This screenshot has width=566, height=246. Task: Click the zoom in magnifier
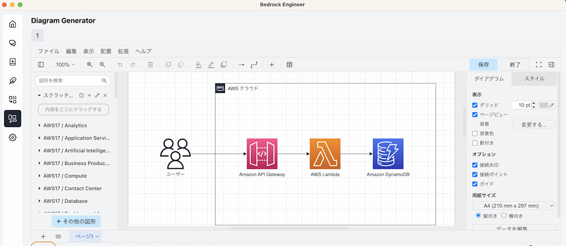(90, 65)
